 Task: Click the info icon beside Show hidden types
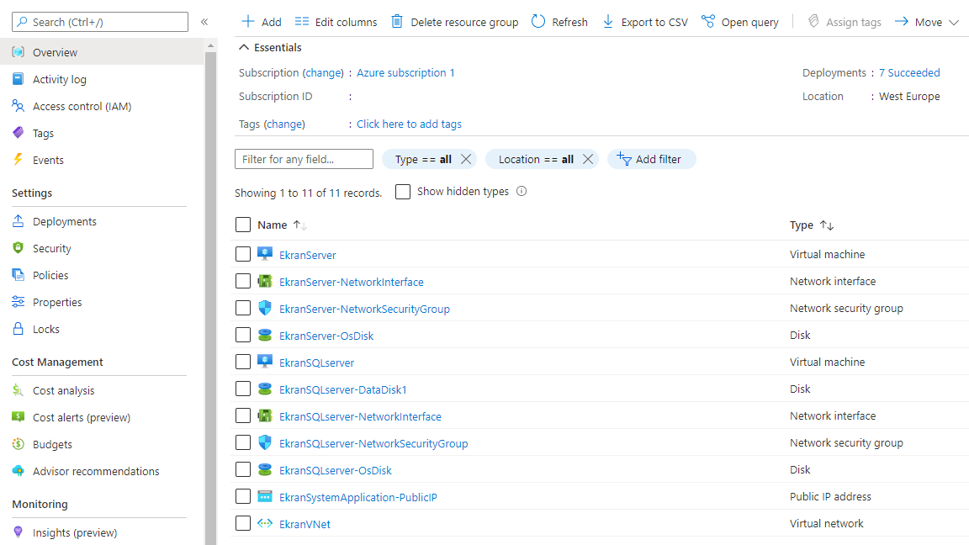coord(522,192)
